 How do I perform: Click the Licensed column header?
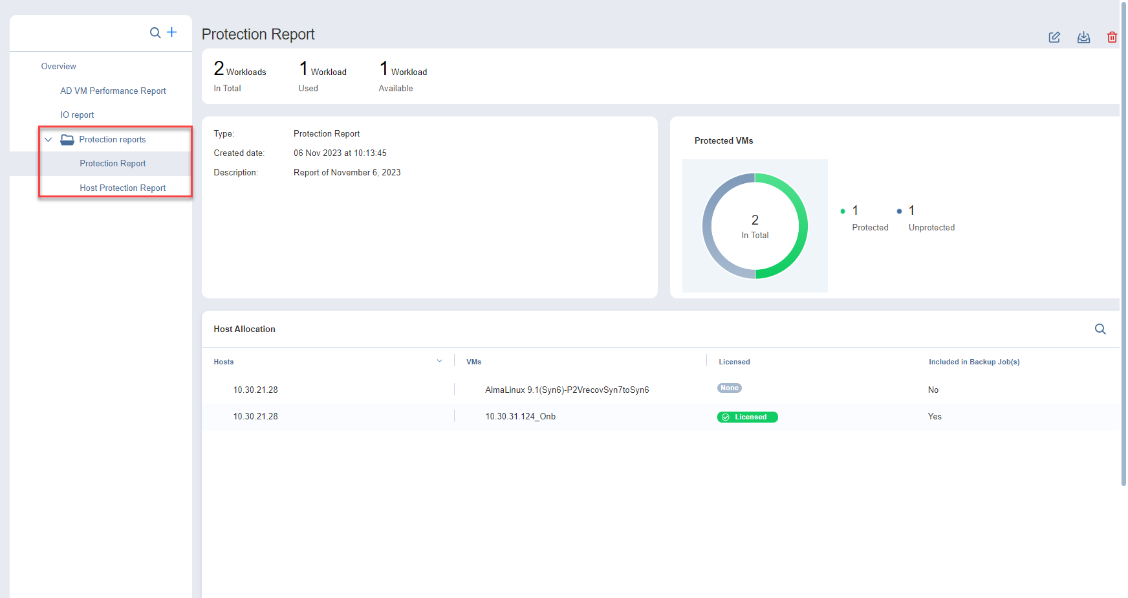tap(734, 362)
